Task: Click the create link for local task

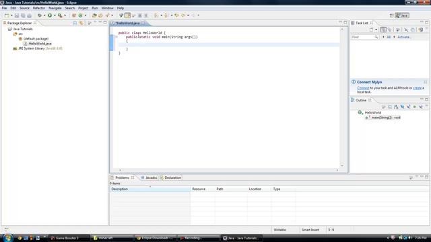Action: (417, 88)
